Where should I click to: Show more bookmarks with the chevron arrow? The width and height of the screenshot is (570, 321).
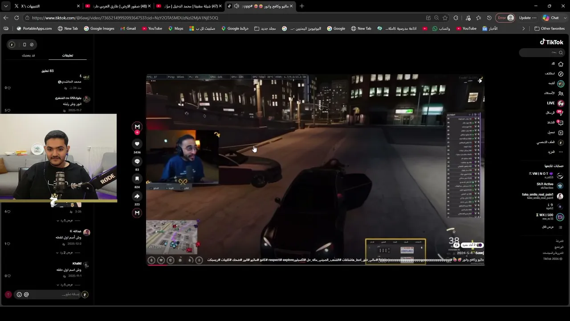point(524,29)
